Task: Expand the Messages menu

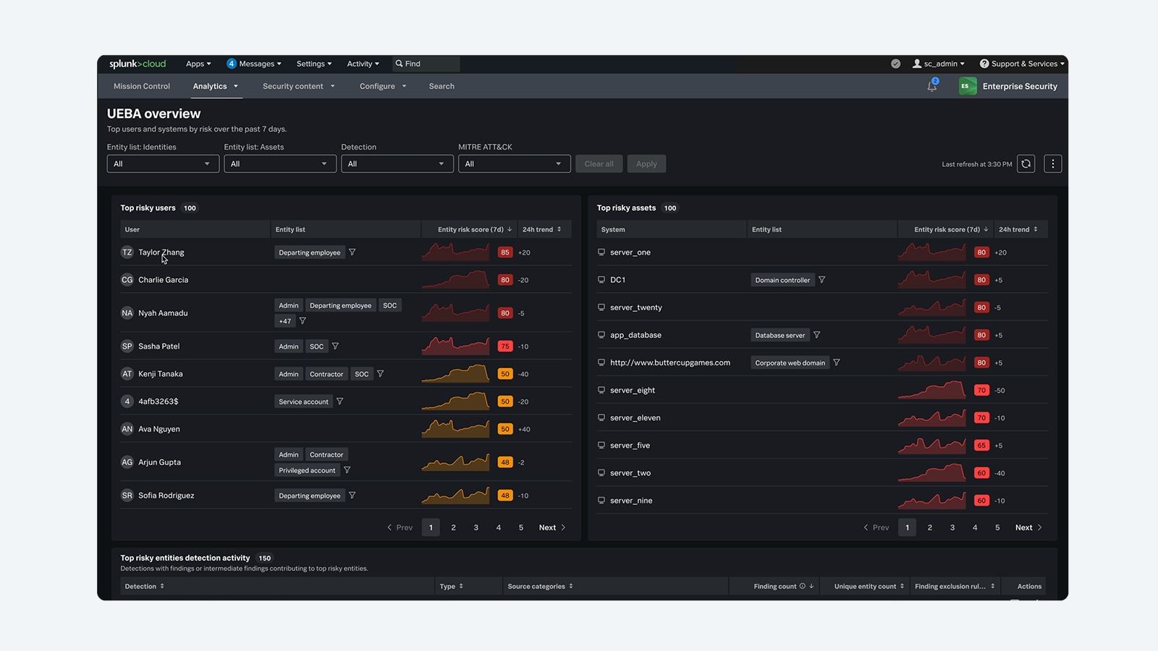Action: pos(254,64)
